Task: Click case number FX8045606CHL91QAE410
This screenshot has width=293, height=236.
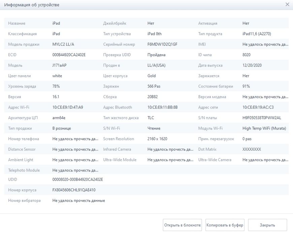Action: coord(74,190)
